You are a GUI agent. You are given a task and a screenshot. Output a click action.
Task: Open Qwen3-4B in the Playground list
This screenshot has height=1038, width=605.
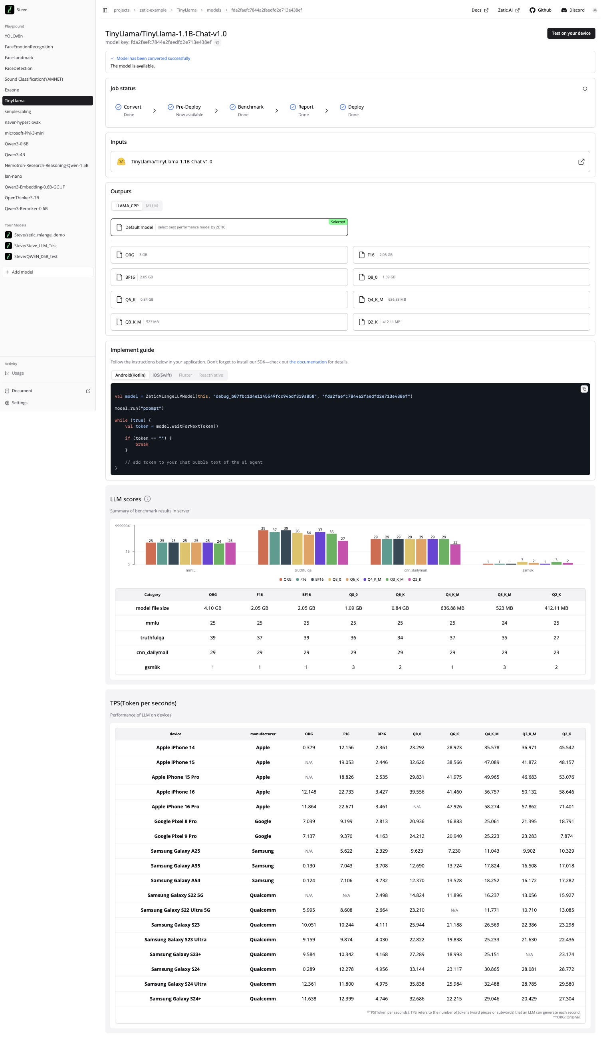coord(15,155)
